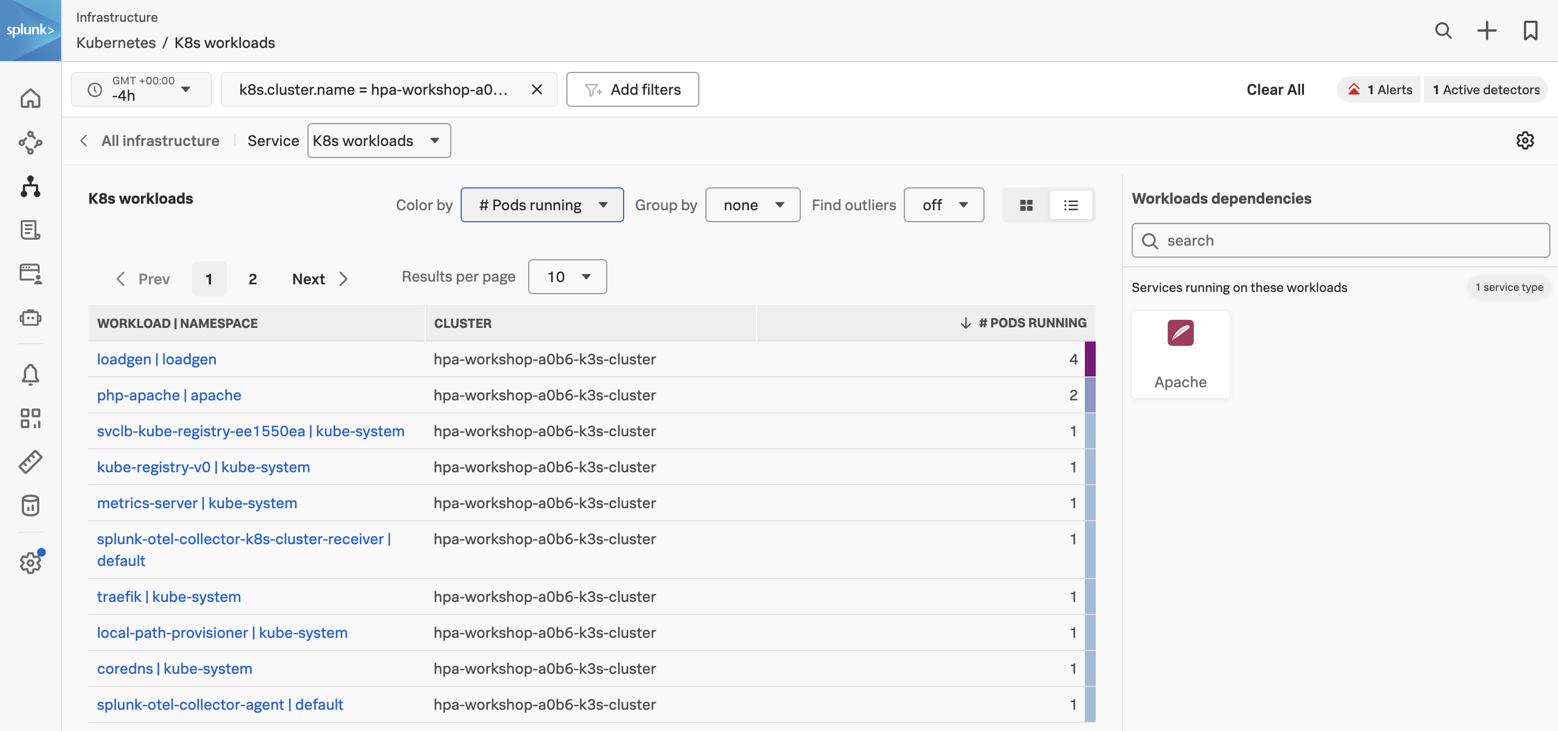Click 1 service type badge
This screenshot has height=731, width=1558.
coord(1508,288)
